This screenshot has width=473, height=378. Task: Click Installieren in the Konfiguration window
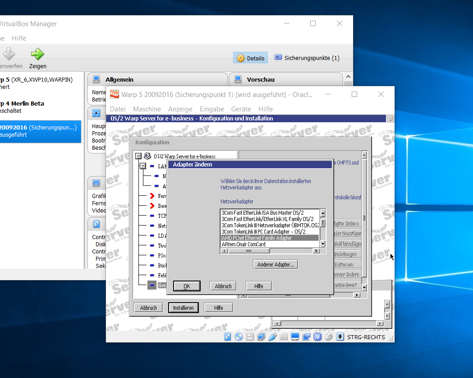click(184, 308)
